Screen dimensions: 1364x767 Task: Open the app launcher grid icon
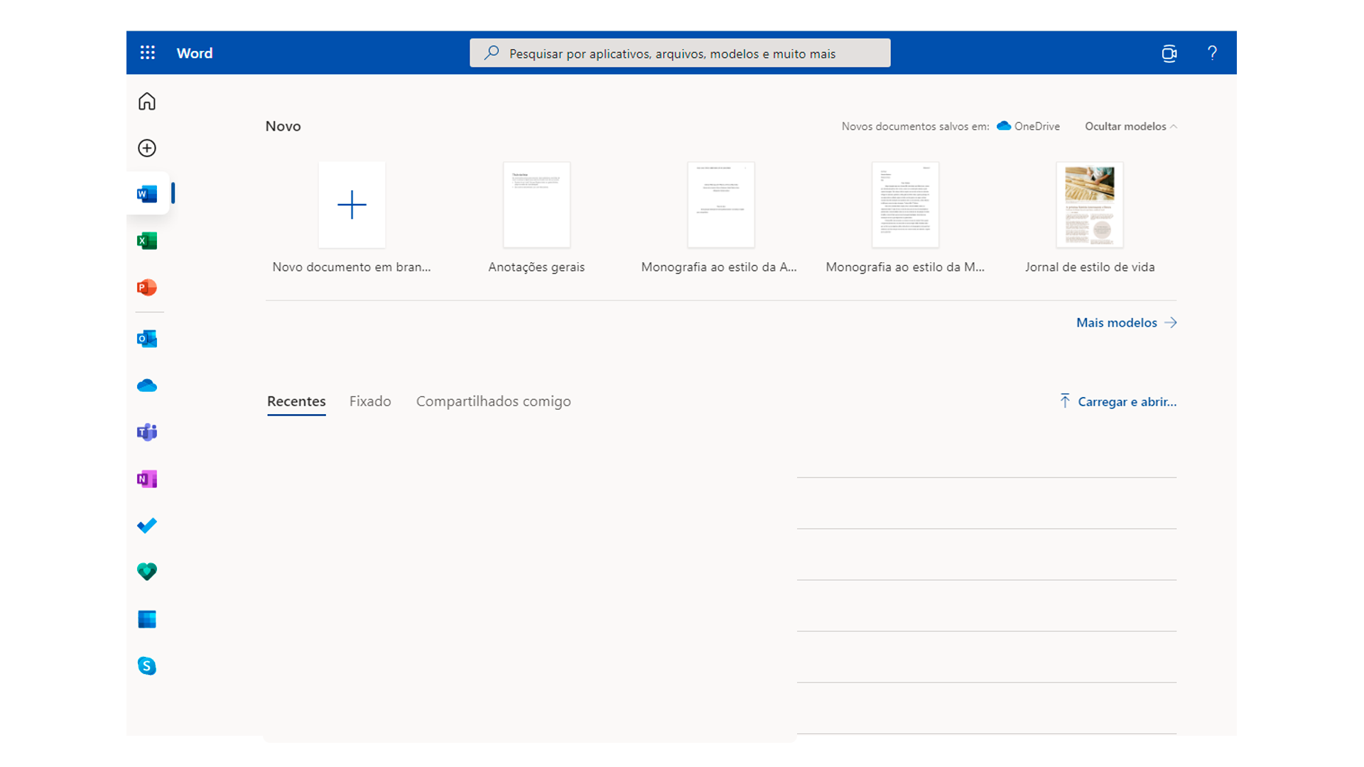tap(147, 53)
